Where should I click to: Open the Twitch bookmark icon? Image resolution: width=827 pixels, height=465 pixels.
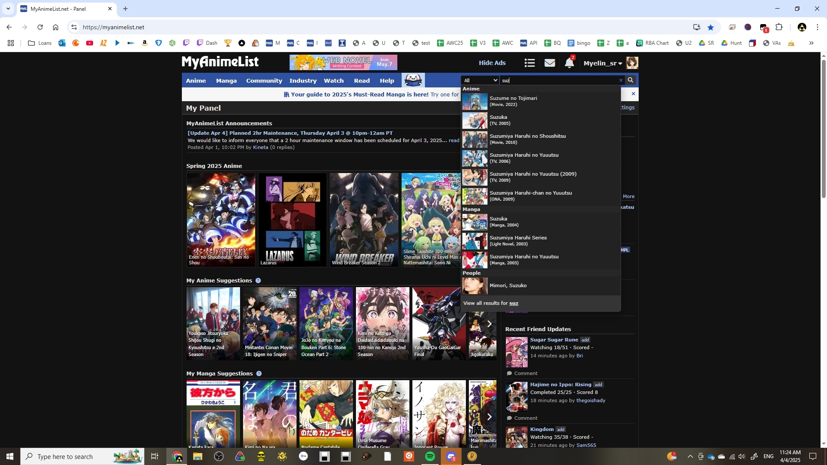(186, 43)
